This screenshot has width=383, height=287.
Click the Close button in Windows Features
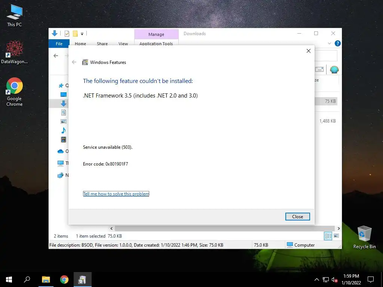point(297,216)
